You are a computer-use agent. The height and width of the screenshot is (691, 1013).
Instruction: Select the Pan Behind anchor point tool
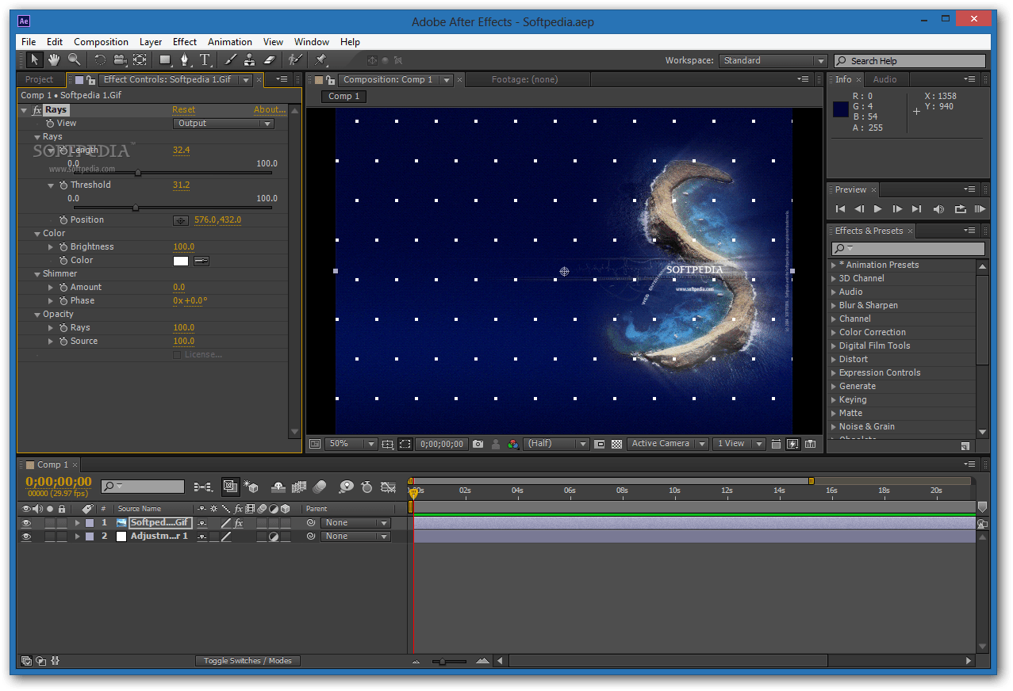140,59
